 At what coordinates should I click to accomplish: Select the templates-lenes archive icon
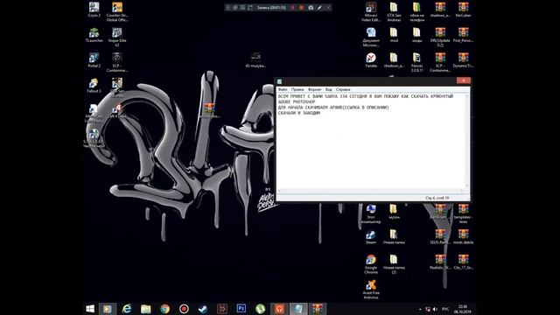click(463, 213)
